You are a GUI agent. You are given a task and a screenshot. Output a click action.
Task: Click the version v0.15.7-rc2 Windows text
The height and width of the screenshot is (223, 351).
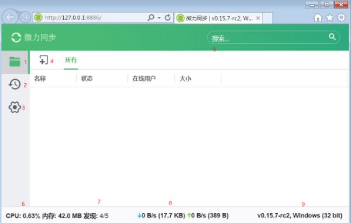click(x=300, y=215)
